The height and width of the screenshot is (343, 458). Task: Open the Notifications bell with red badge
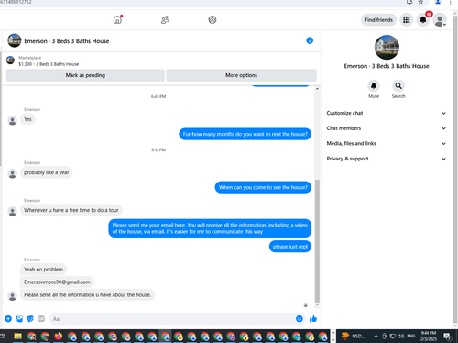423,20
